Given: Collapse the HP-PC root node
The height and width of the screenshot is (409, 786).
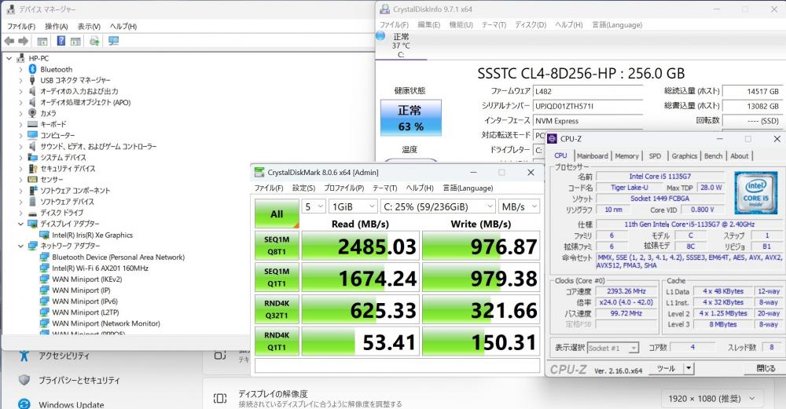Looking at the screenshot, I should click(9, 58).
